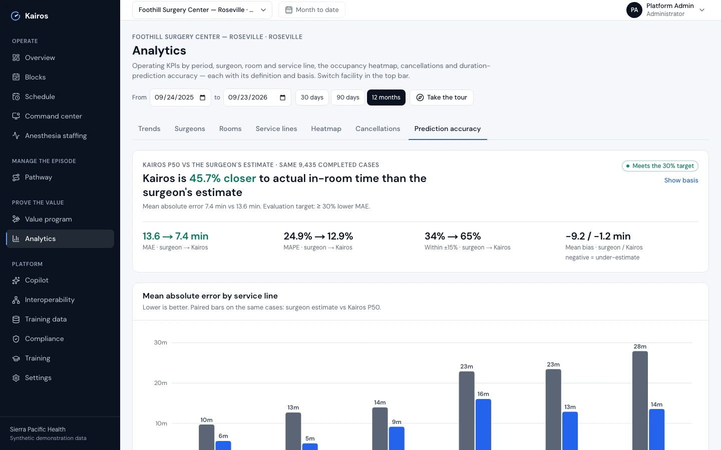The width and height of the screenshot is (721, 450).
Task: Click the Command center monitor icon
Action: (x=16, y=116)
